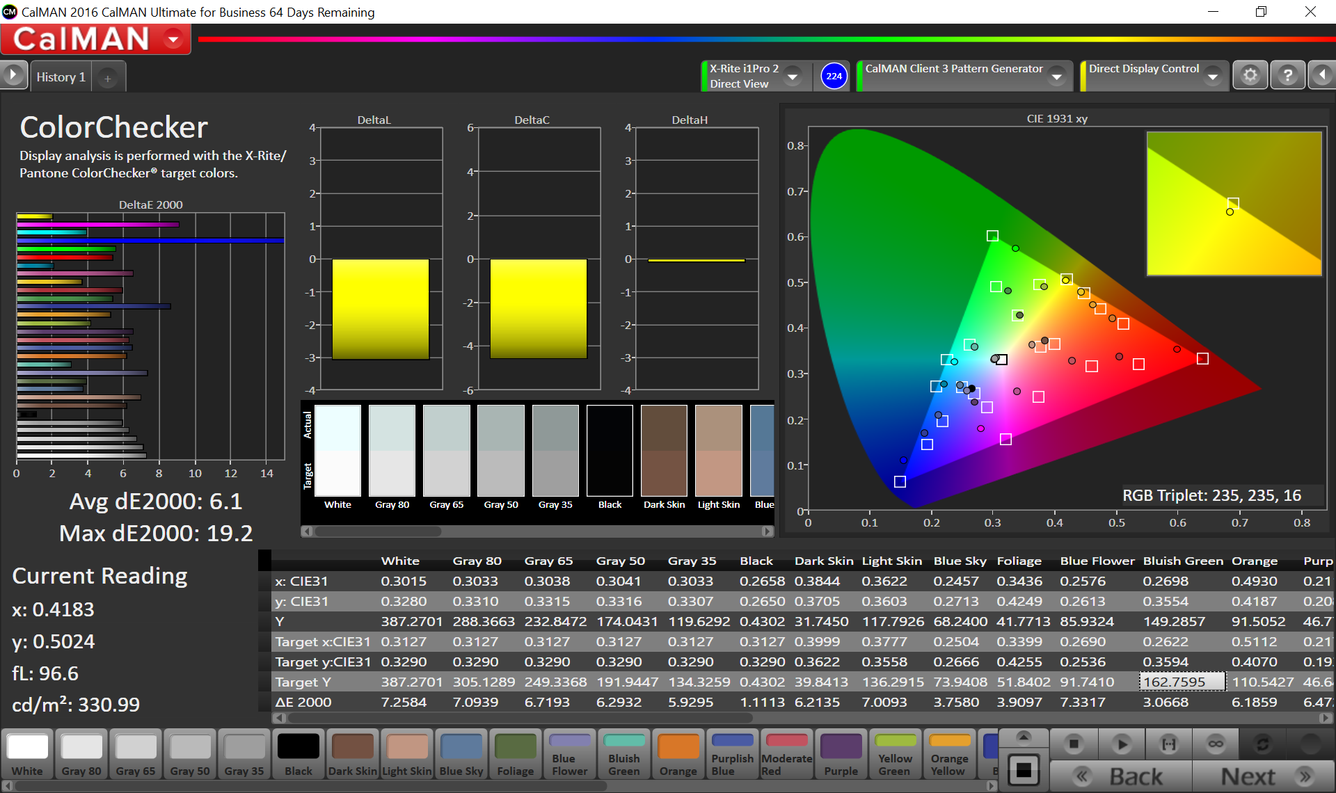Expand the X-Rite i1Pro 2 meter dropdown
Screen dimensions: 1336x793
(x=792, y=76)
